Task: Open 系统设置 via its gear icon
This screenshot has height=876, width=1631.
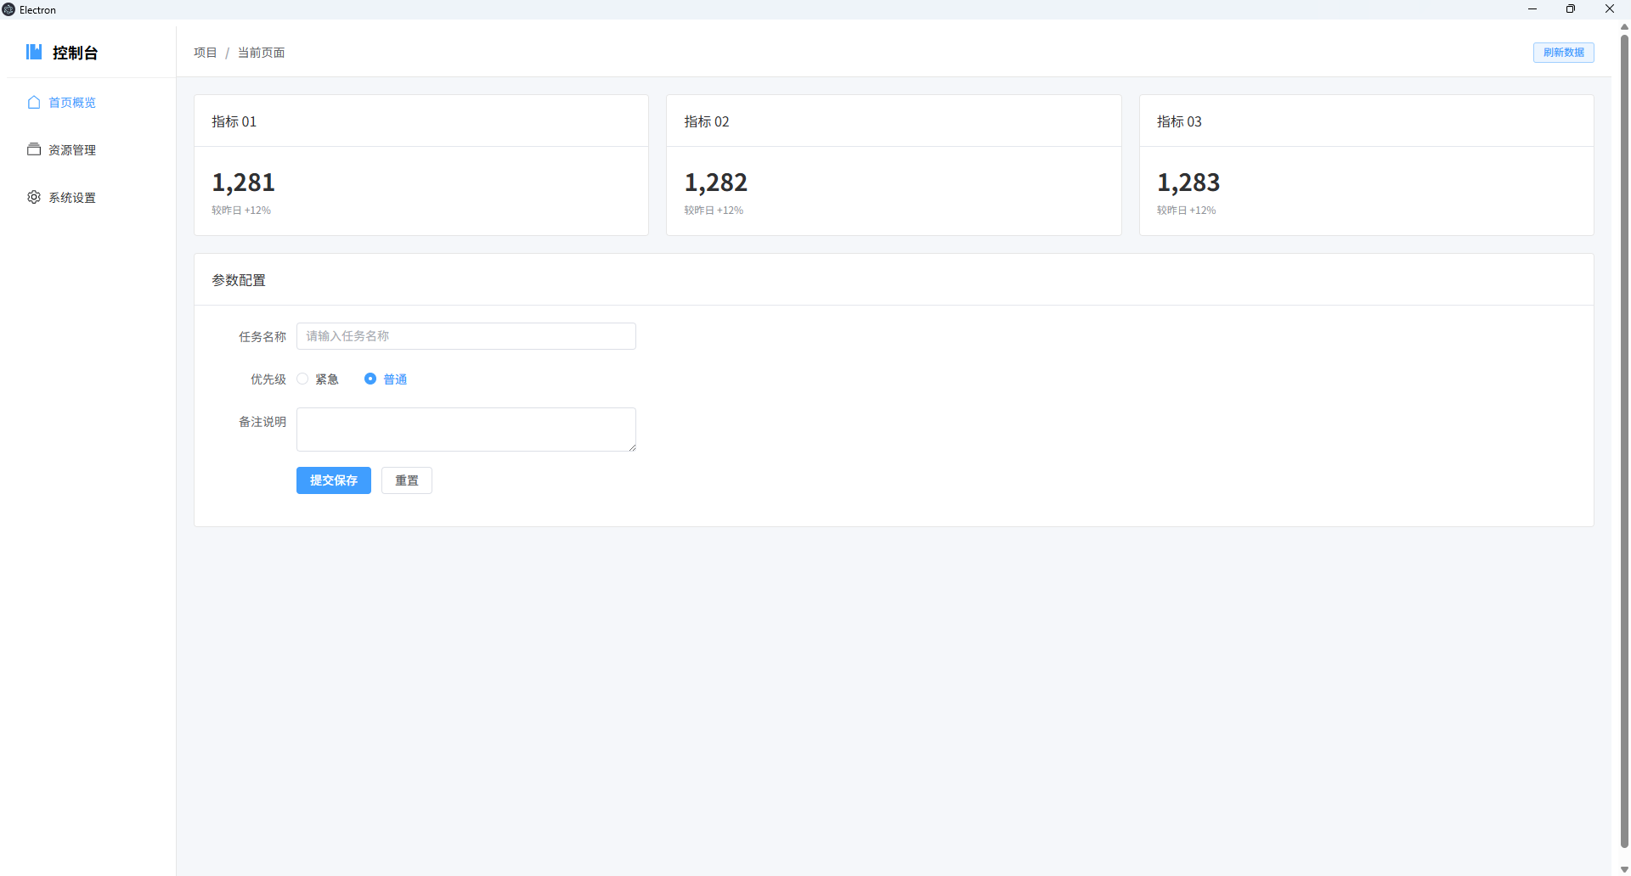Action: (34, 198)
